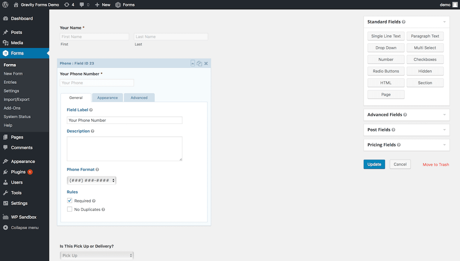Open Post Fields help icon
This screenshot has height=261, width=460.
pos(393,130)
